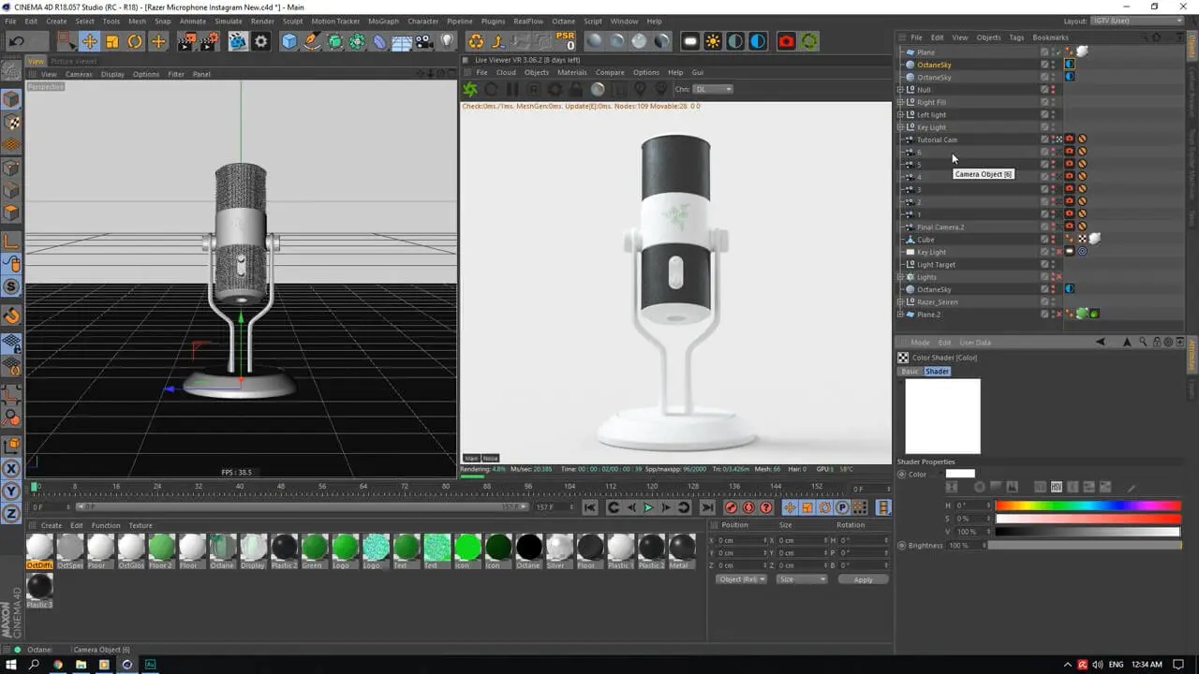1199x674 pixels.
Task: Switch to the Basic tab in attributes
Action: [x=910, y=372]
